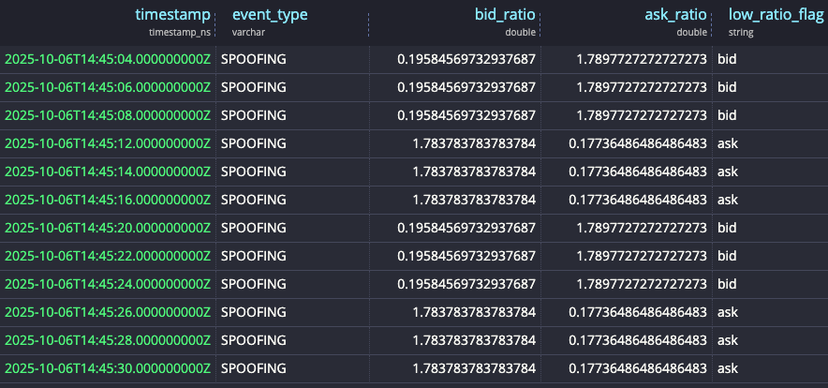Viewport: 828px width, 388px height.
Task: Click the divider between timestamp and event_type headers
Action: tap(215, 22)
